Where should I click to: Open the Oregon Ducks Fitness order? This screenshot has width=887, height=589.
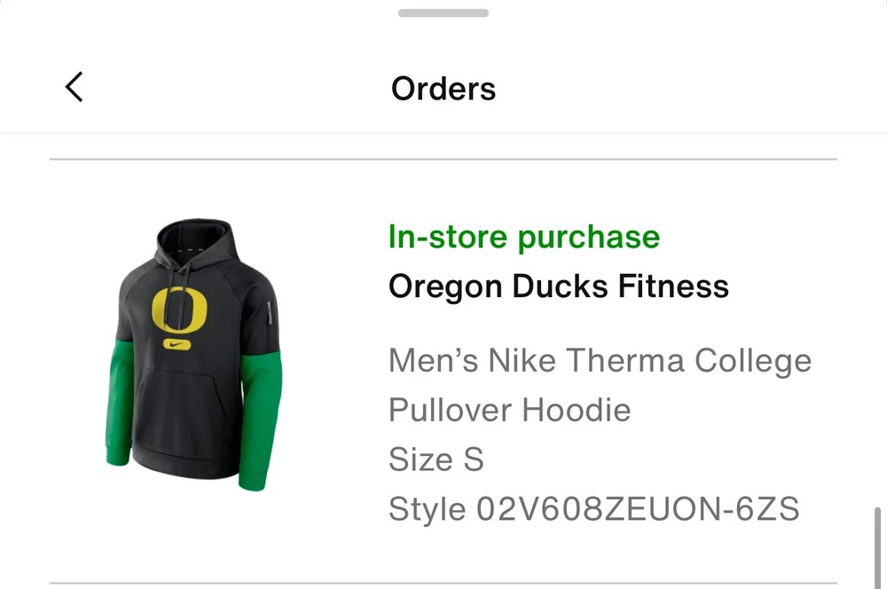pos(558,287)
